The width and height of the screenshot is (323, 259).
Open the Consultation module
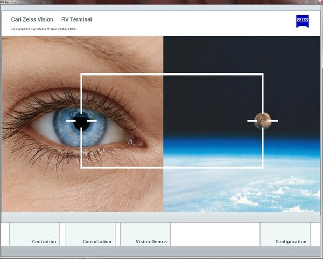pos(90,234)
